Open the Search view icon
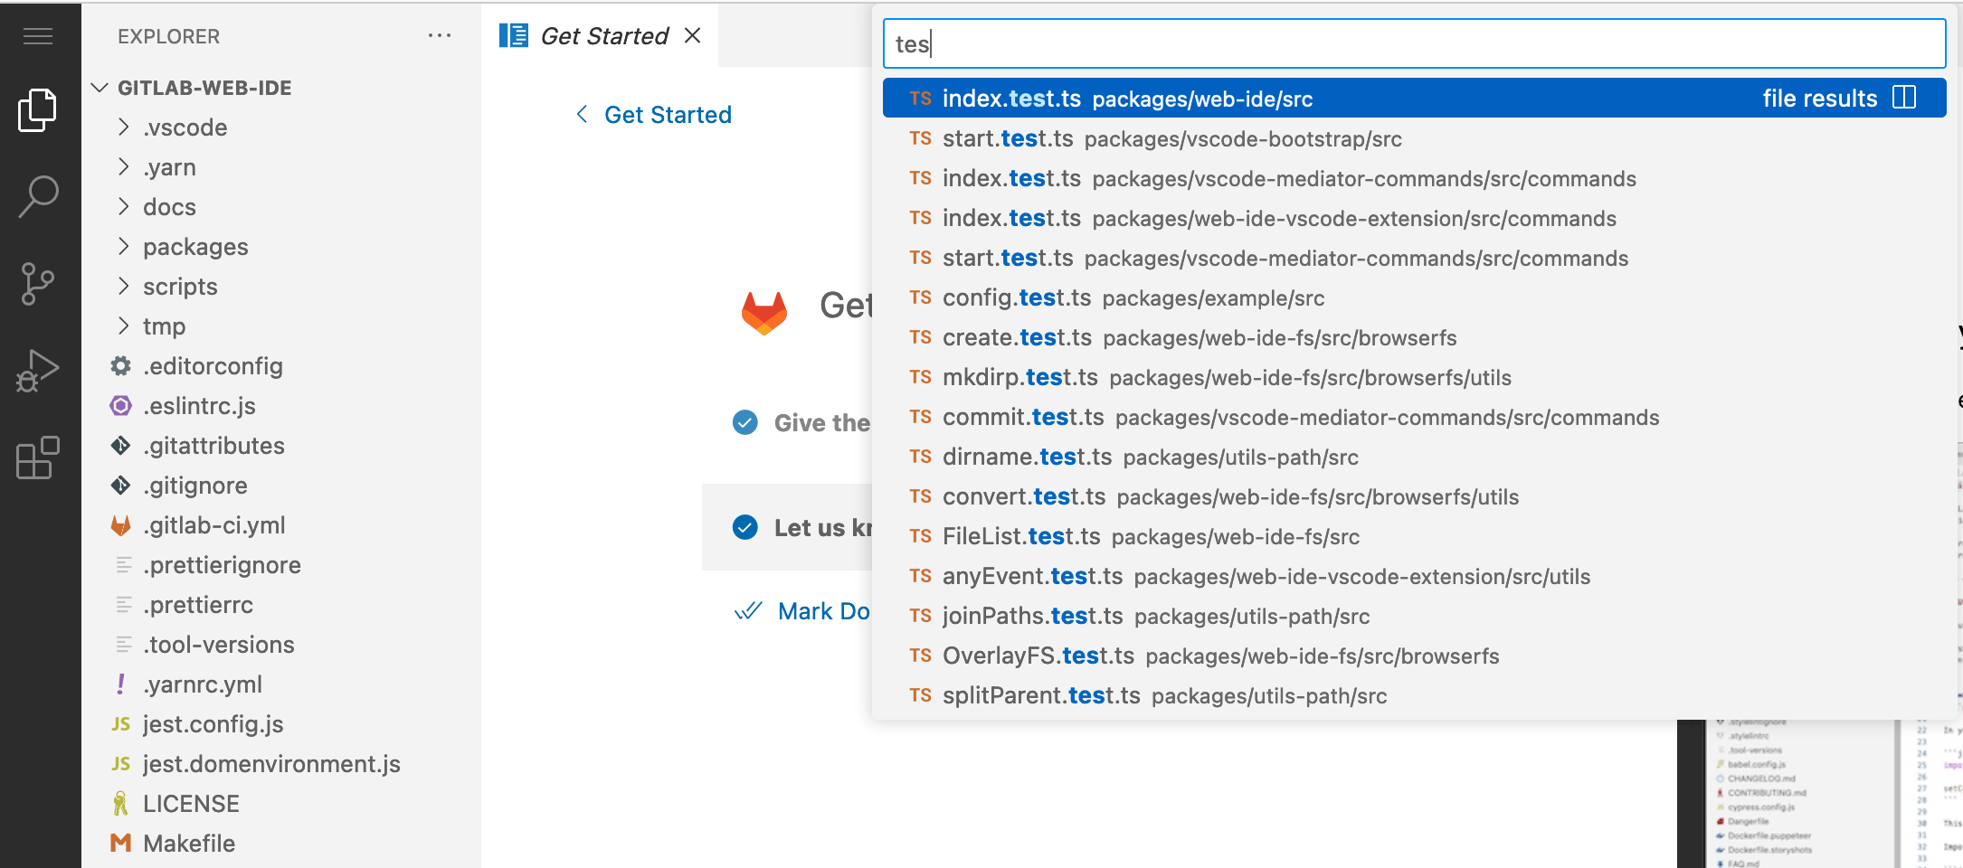This screenshot has height=868, width=1963. point(37,195)
